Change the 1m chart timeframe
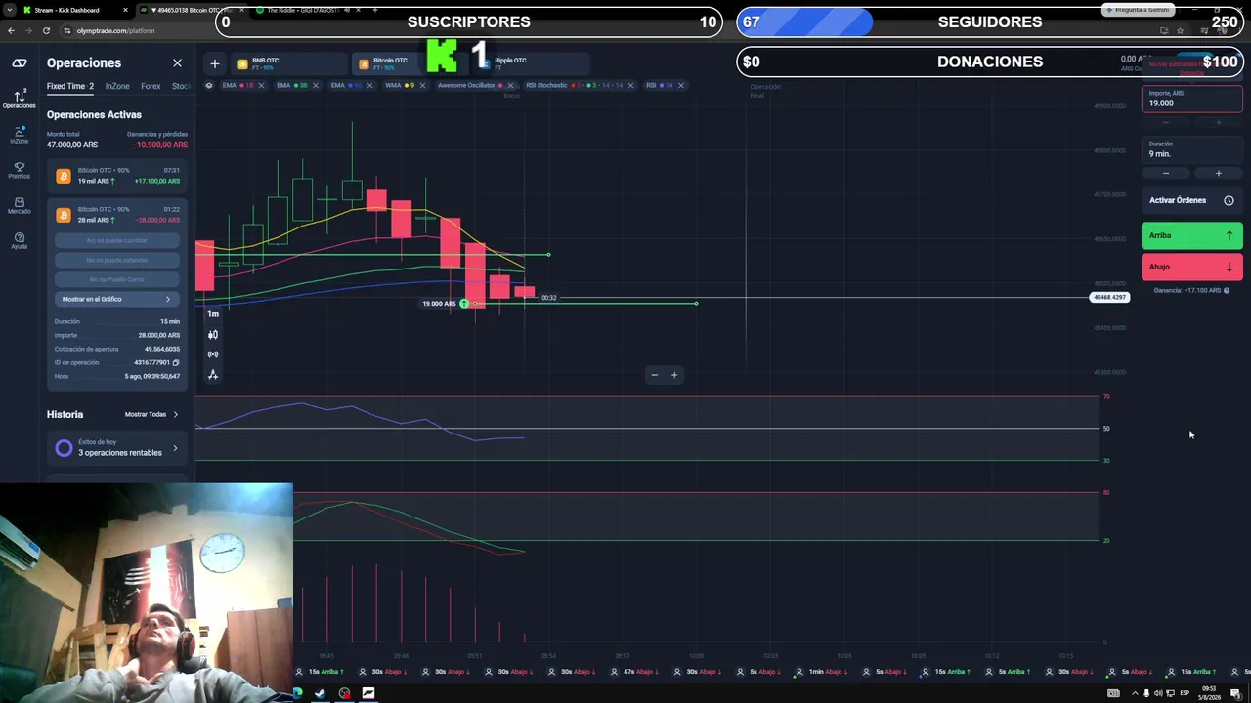The width and height of the screenshot is (1251, 703). click(213, 314)
